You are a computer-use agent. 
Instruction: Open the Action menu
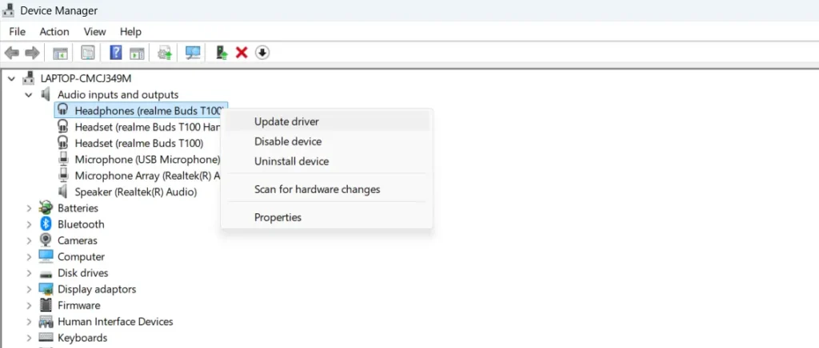54,32
